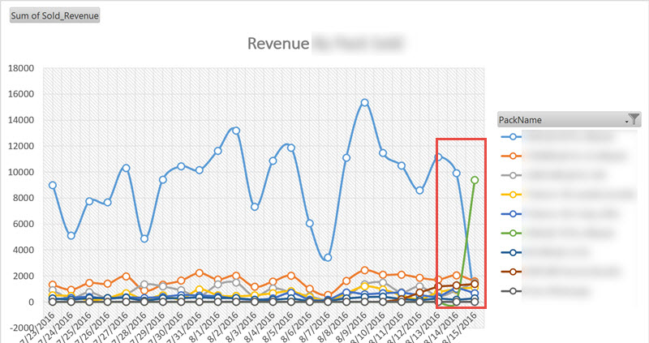
Task: Click the bottom dark gray legend marker
Action: point(514,289)
